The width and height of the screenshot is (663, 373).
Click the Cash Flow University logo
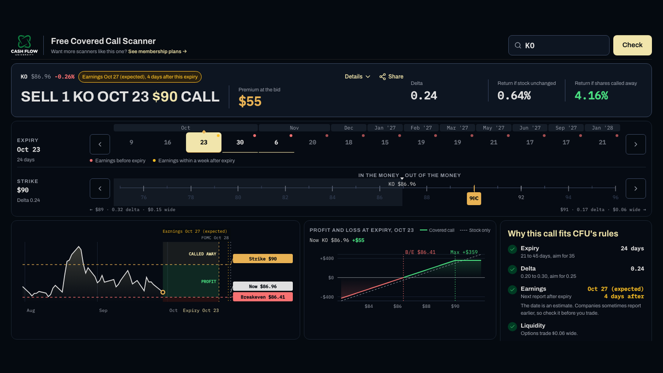click(24, 45)
